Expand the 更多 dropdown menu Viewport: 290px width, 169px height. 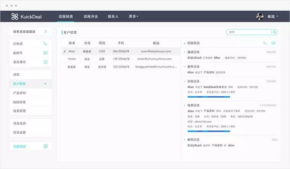pos(133,16)
